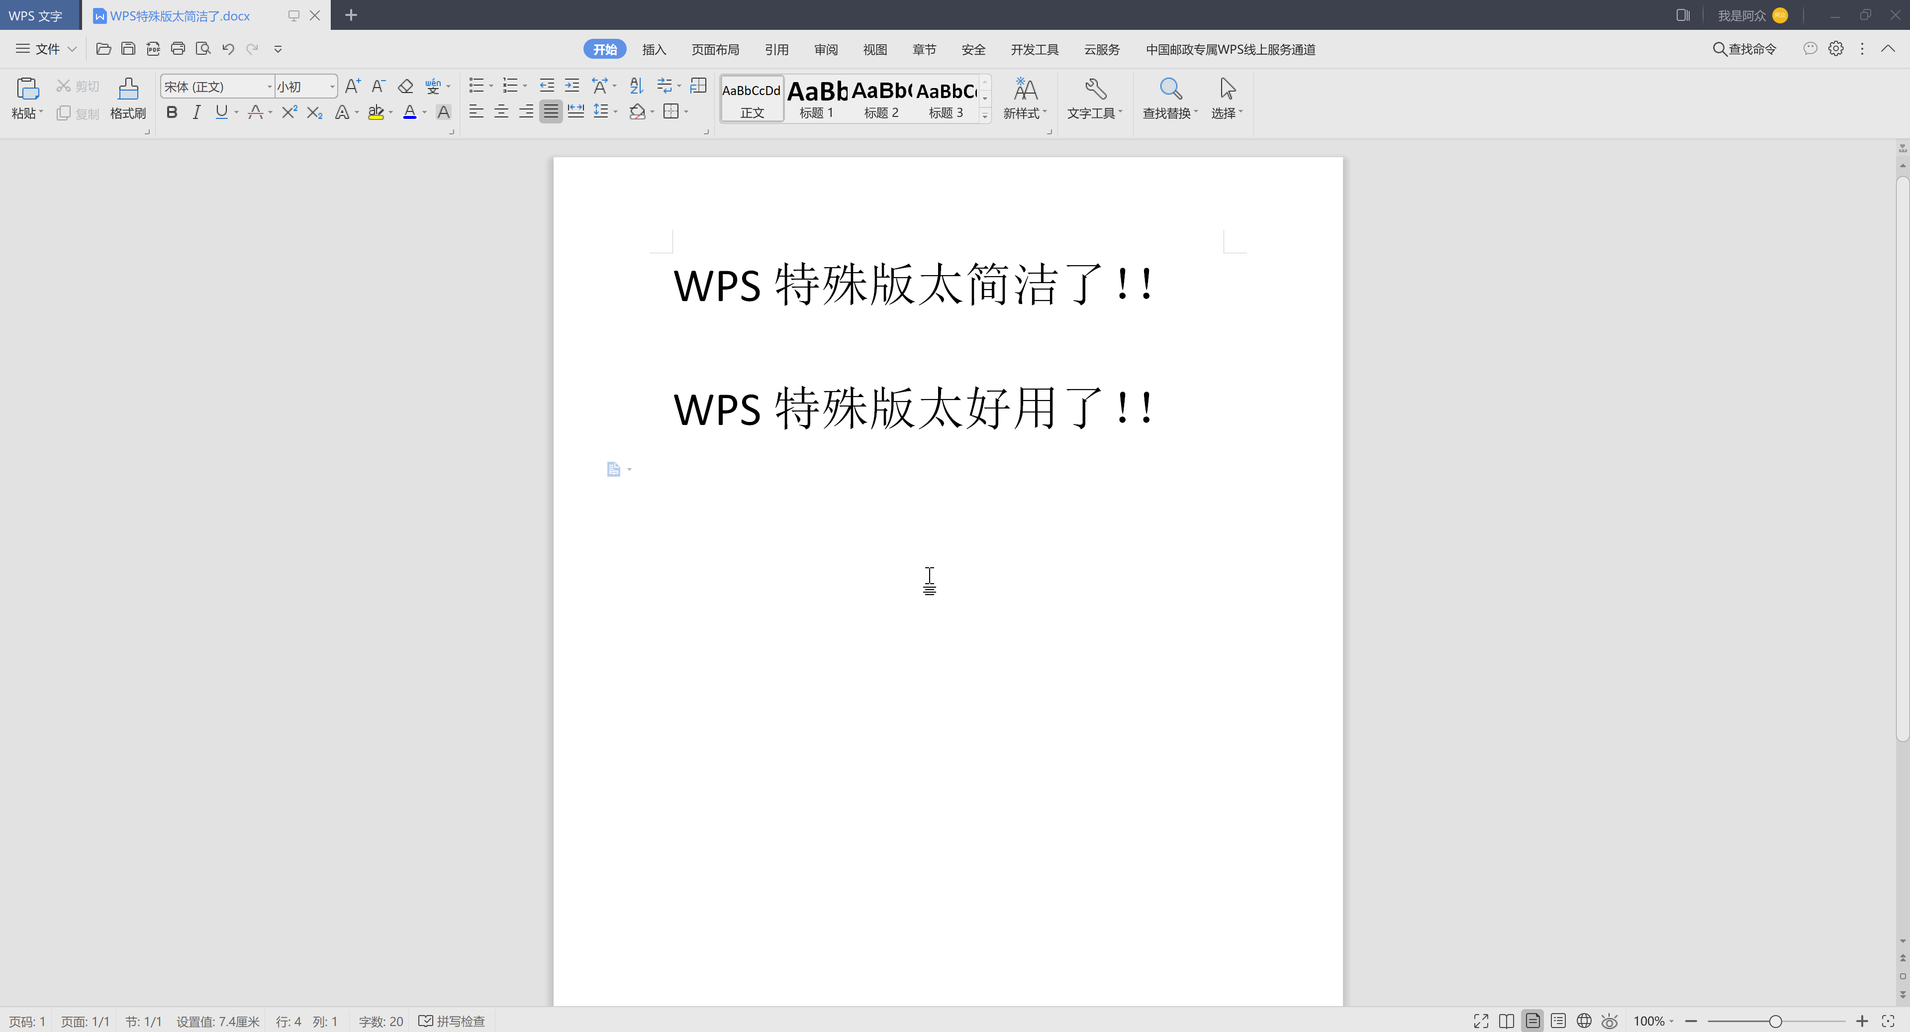Click the blue font color button

click(409, 112)
